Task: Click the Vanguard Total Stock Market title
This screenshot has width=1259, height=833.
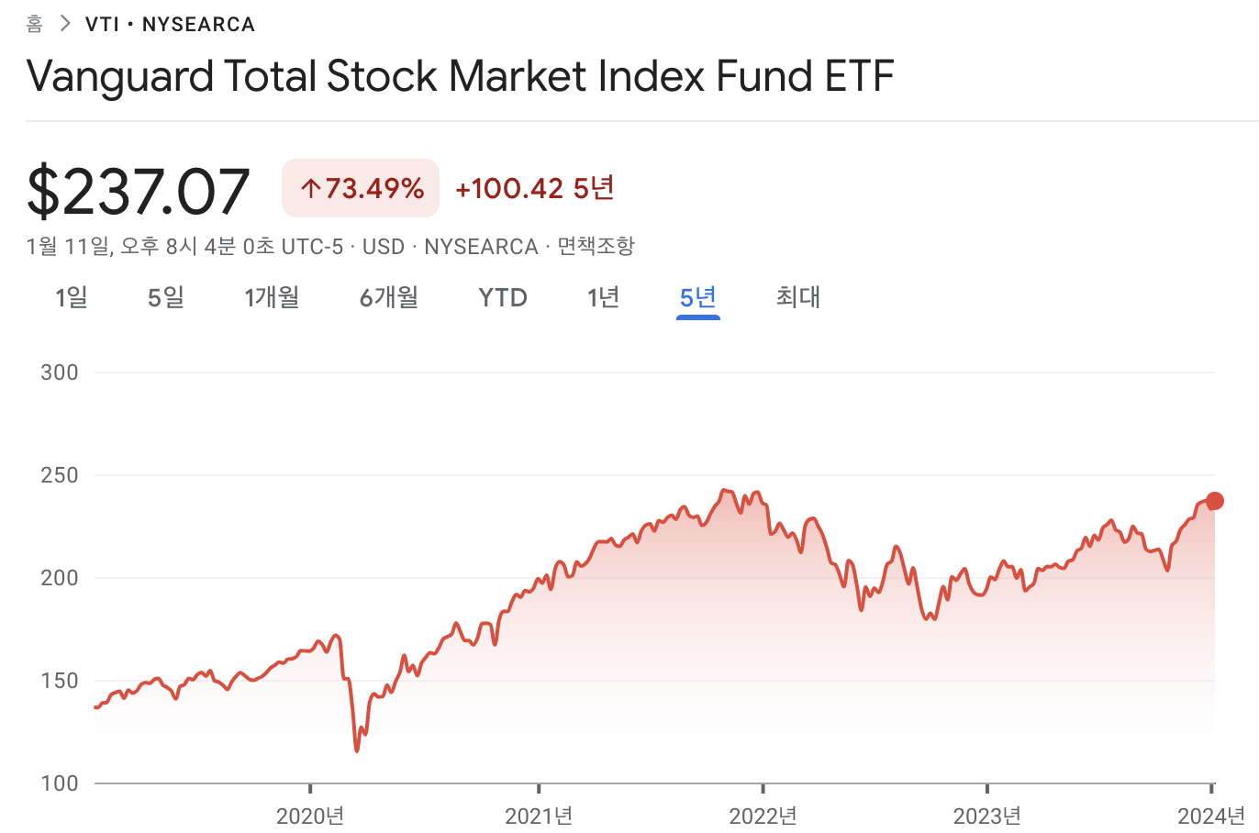Action: [x=461, y=76]
